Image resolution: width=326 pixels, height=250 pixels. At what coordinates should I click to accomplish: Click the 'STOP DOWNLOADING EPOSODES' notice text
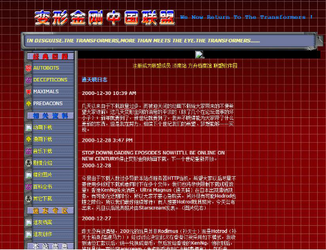point(153,156)
